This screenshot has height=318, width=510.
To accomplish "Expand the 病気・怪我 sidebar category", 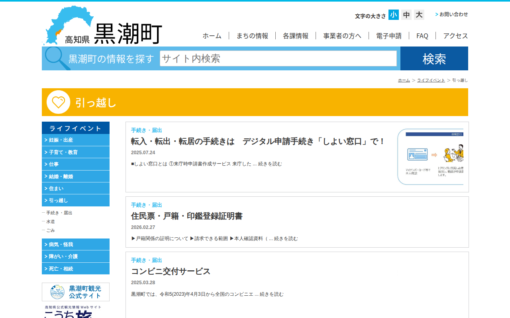I will click(x=76, y=244).
